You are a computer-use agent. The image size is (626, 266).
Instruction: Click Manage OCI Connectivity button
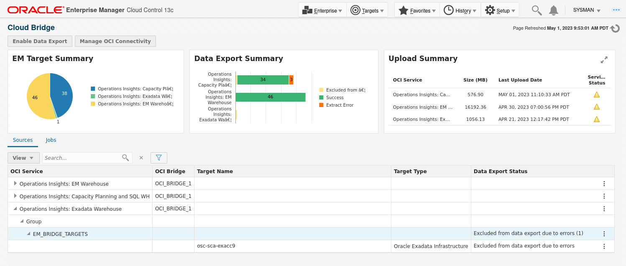115,41
